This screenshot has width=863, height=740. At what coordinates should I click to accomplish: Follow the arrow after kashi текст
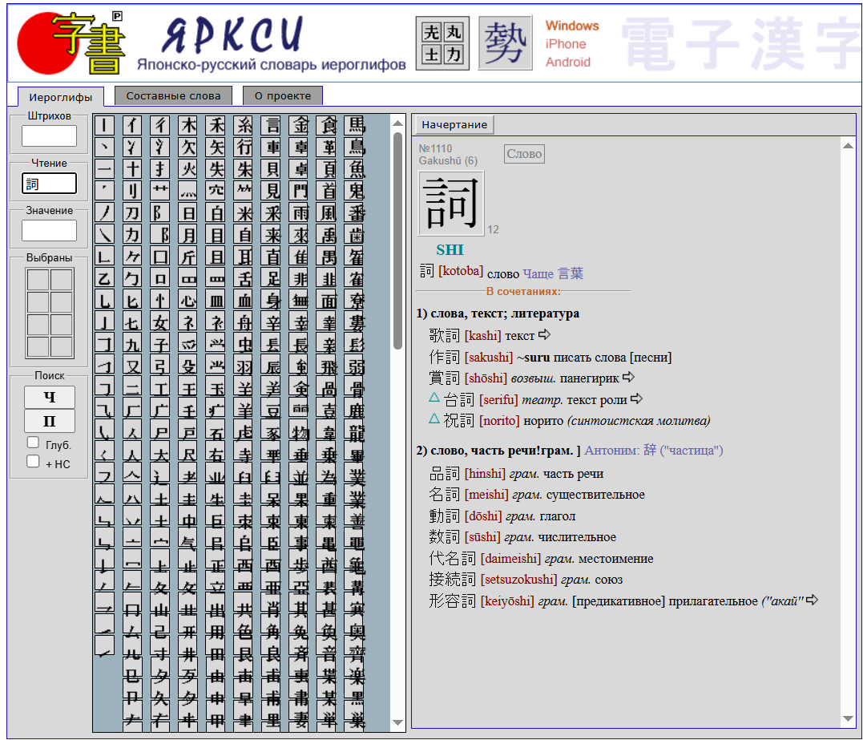[x=544, y=334]
